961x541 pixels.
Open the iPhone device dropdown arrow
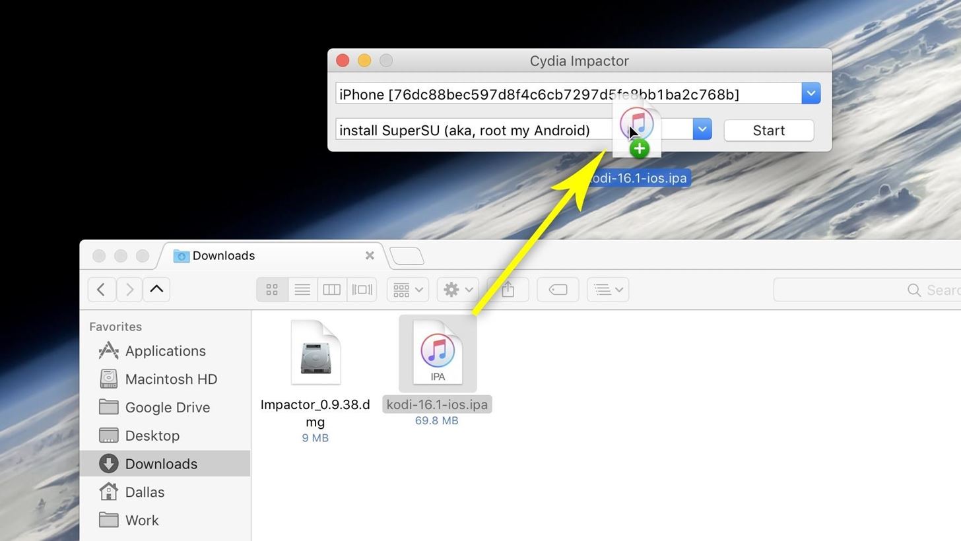coord(811,94)
